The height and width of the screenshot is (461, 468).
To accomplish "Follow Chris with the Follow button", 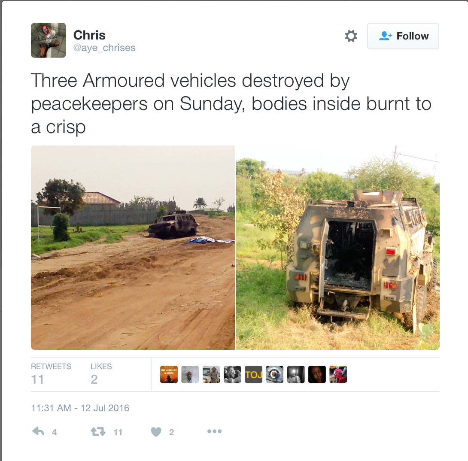I will click(403, 36).
